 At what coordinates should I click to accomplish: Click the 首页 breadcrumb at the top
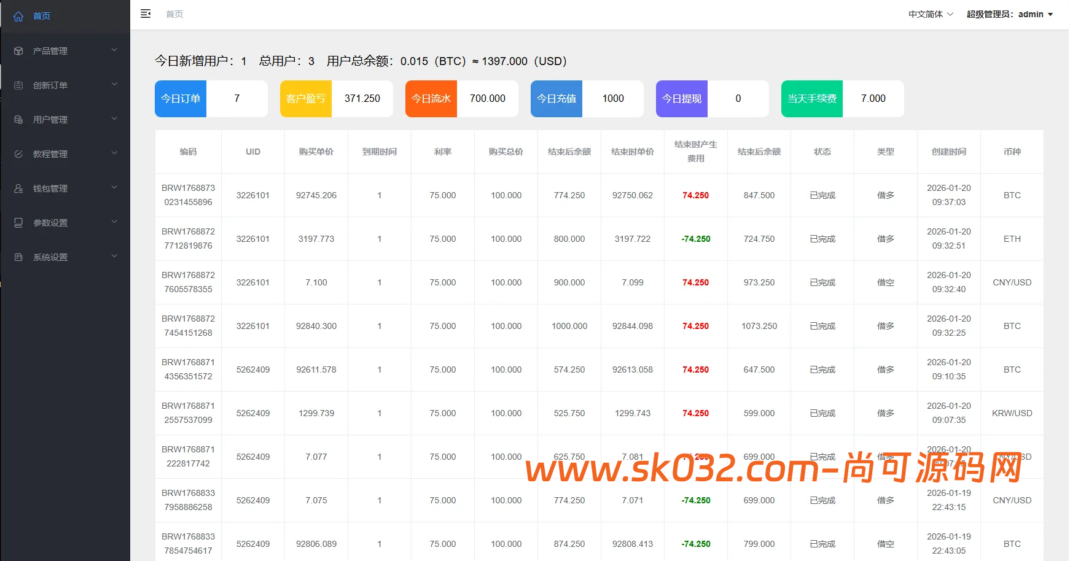[174, 14]
